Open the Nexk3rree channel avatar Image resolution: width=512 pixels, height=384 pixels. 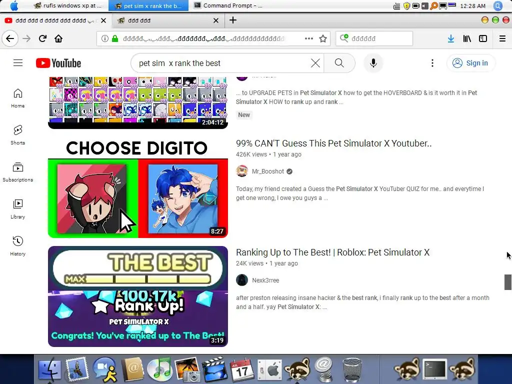242,280
